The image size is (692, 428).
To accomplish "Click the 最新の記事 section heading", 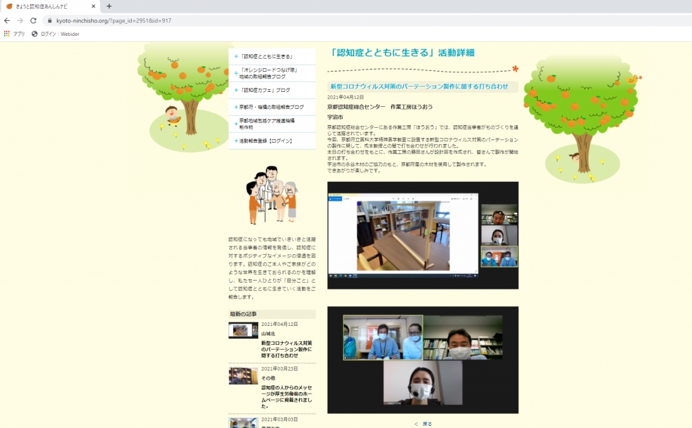I will point(243,314).
